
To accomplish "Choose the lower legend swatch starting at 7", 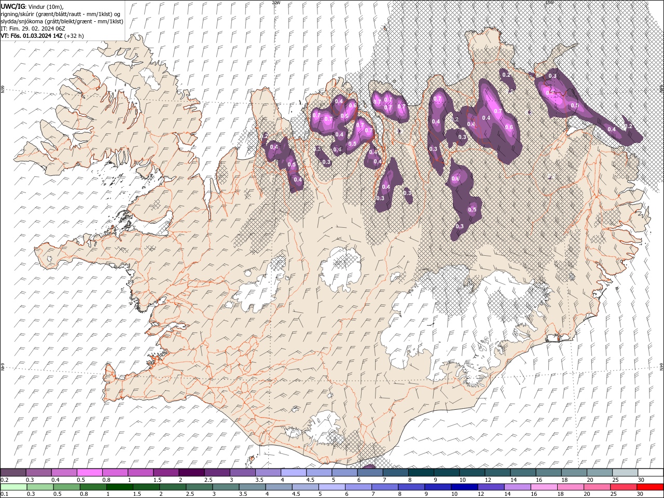I will (x=384, y=487).
